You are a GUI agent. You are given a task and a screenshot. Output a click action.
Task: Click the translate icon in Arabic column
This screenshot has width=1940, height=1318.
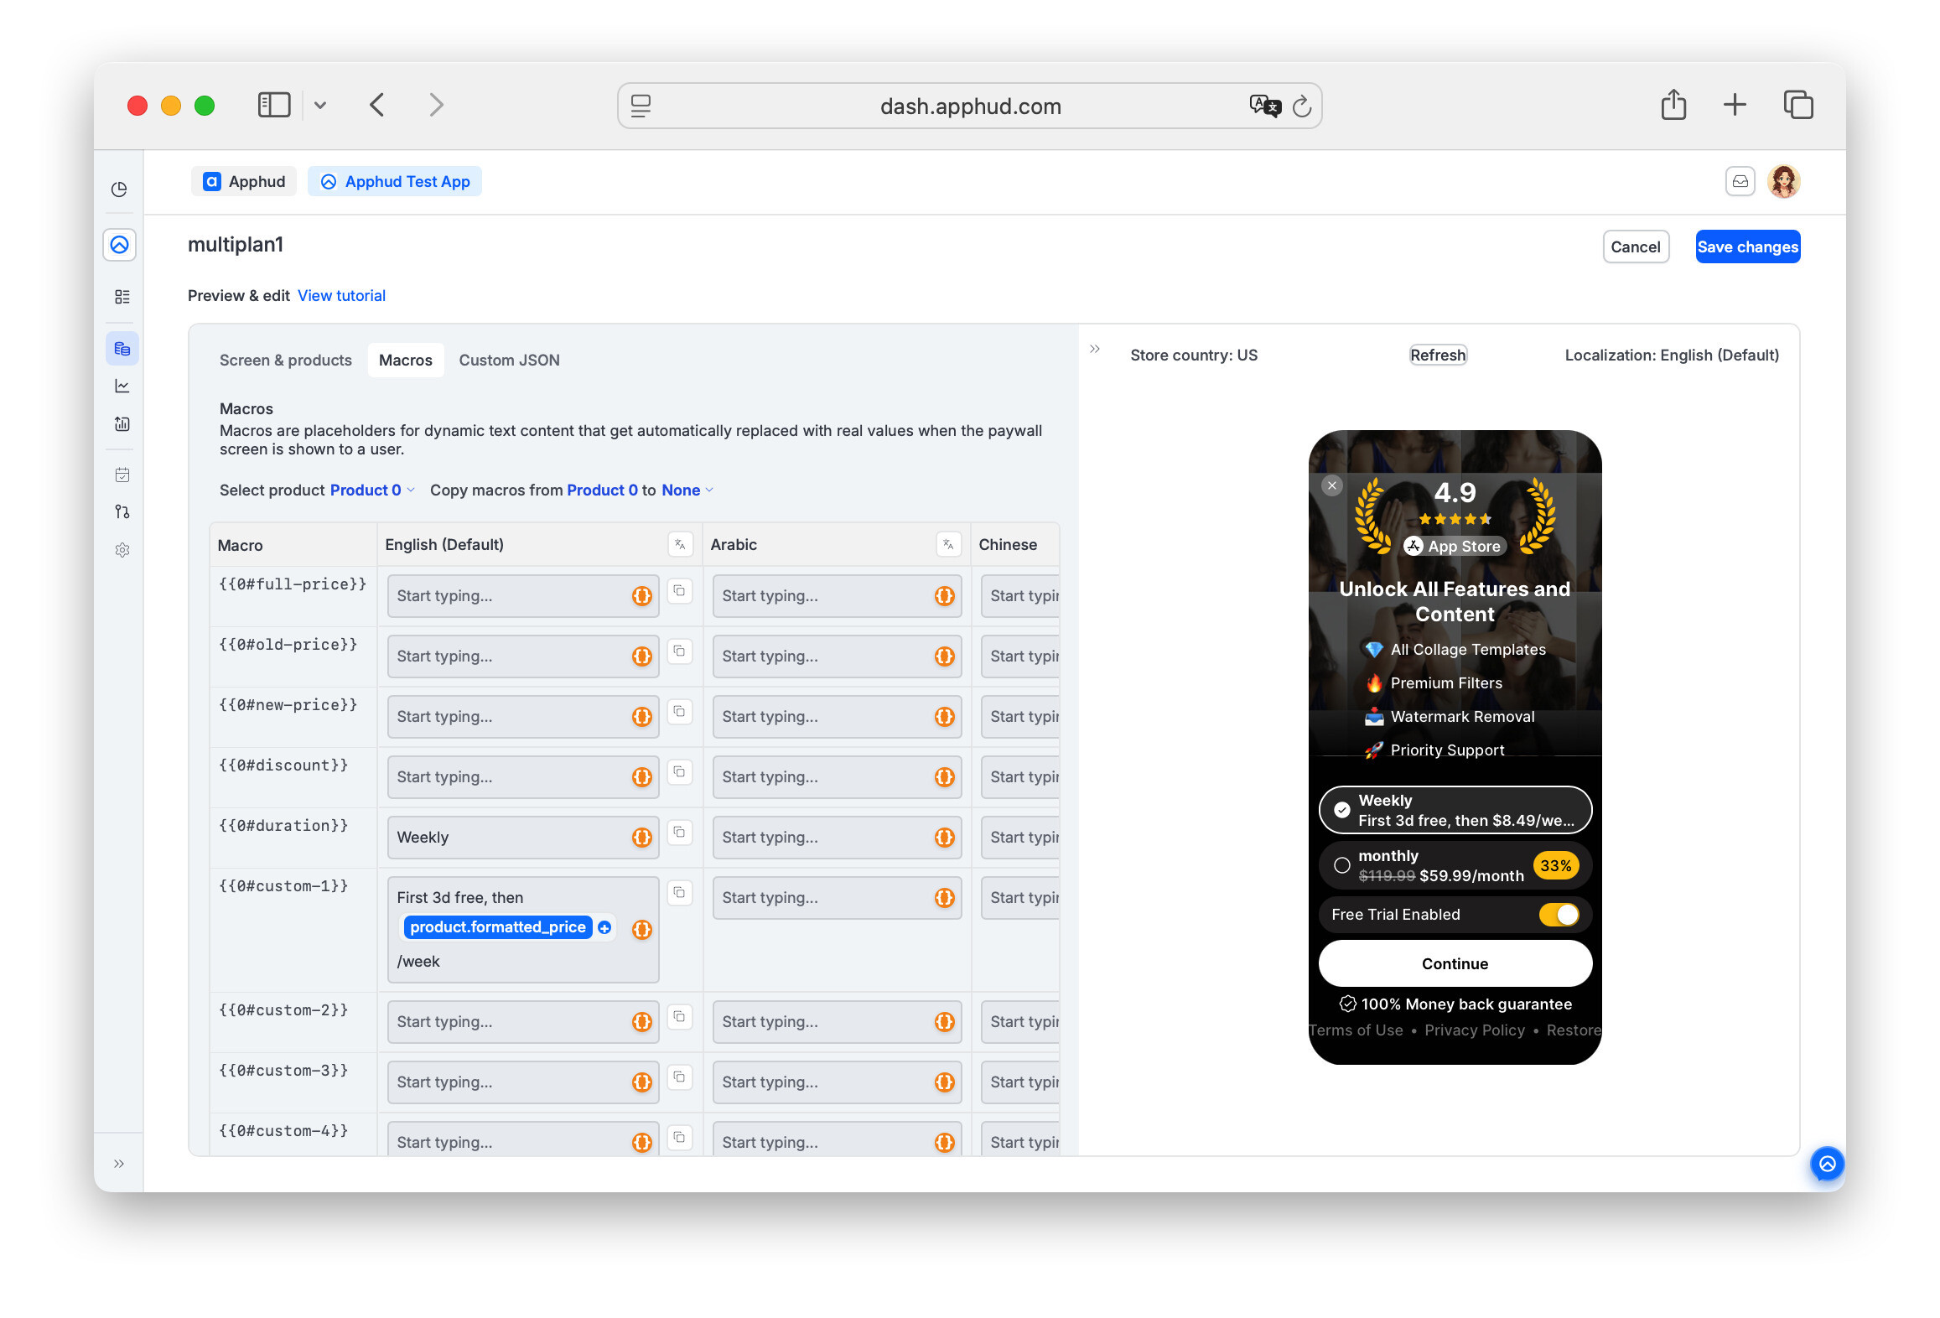[x=948, y=544]
